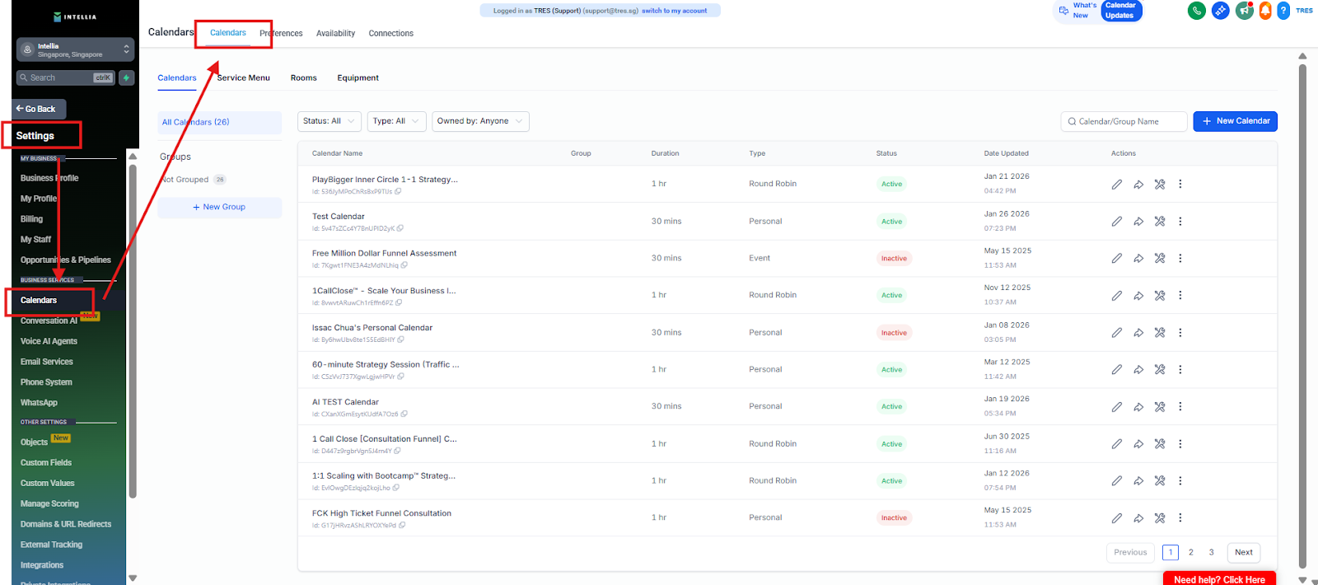
Task: Open the Status: All dropdown
Action: 329,121
